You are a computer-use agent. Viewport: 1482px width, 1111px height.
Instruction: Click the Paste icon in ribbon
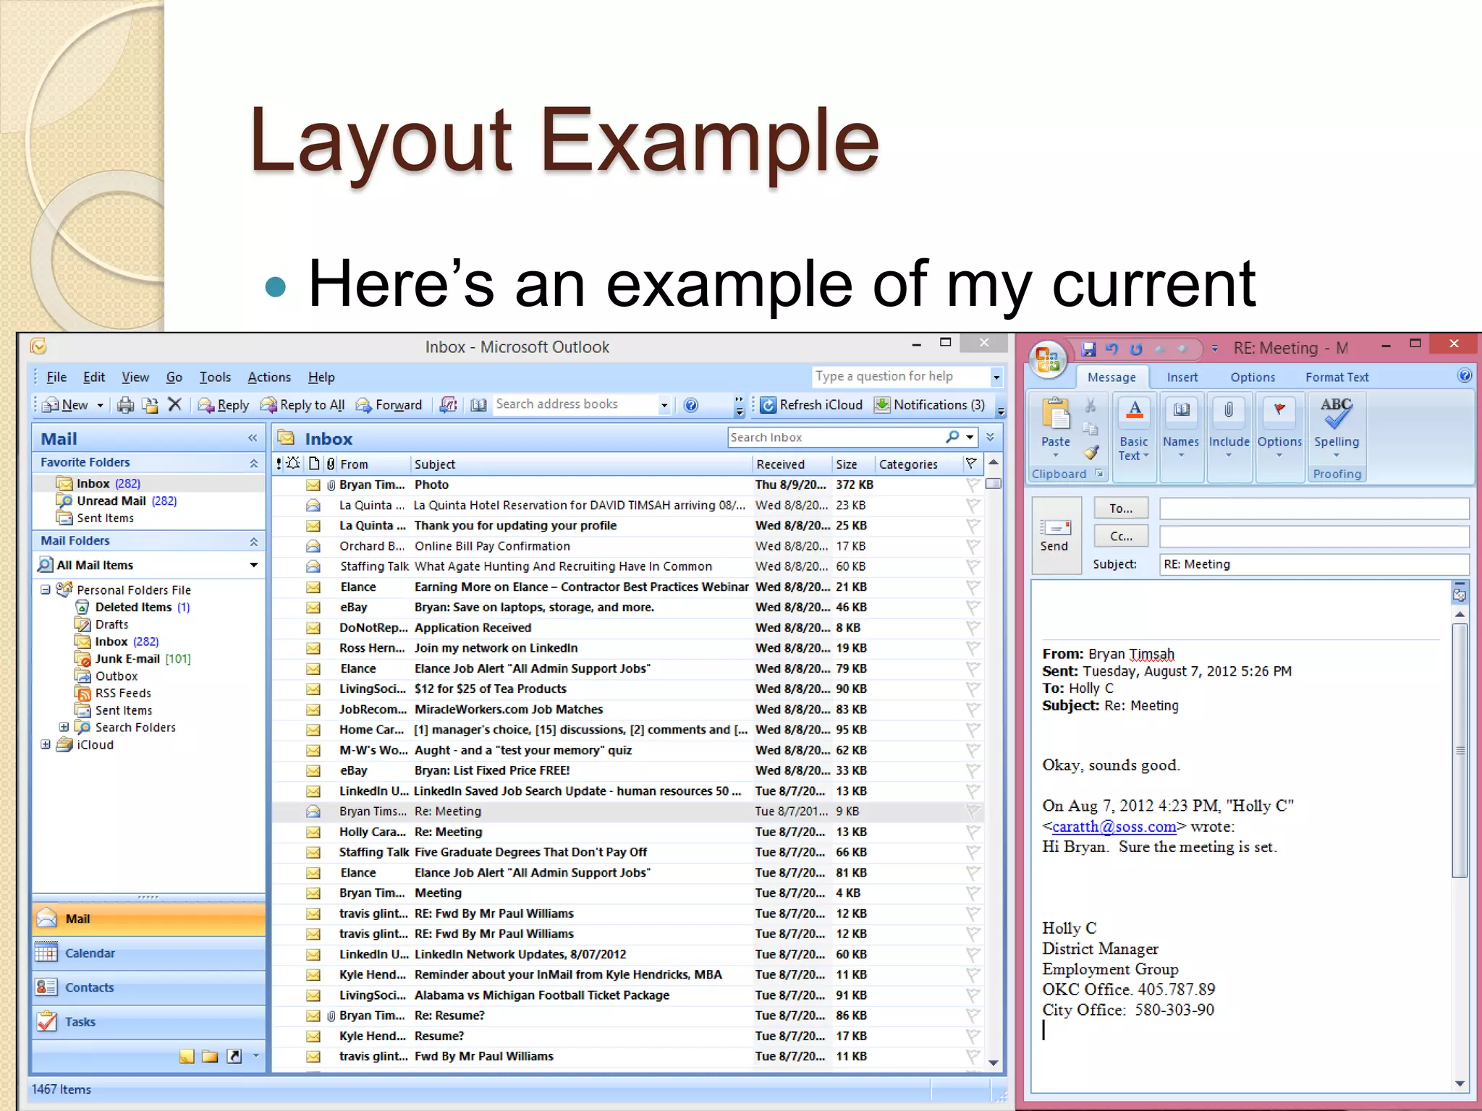pos(1056,414)
